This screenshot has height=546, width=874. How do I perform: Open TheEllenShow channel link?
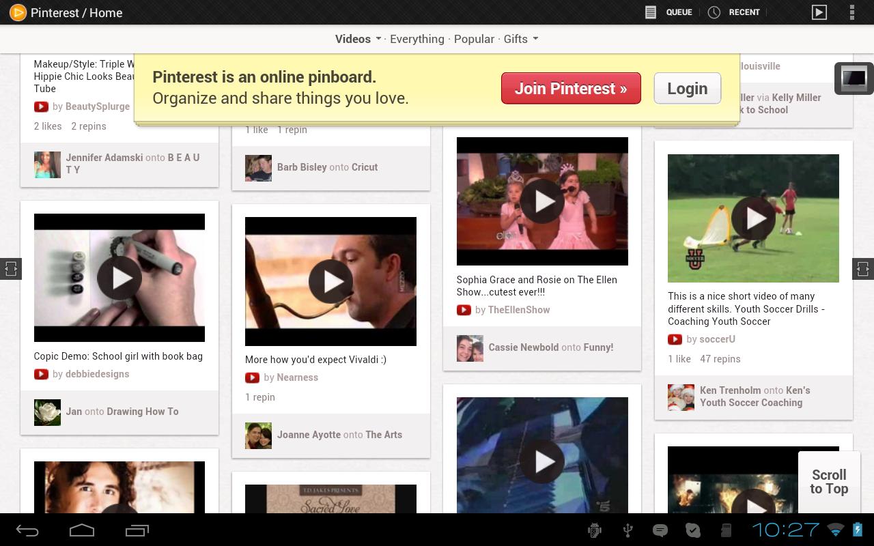click(519, 310)
